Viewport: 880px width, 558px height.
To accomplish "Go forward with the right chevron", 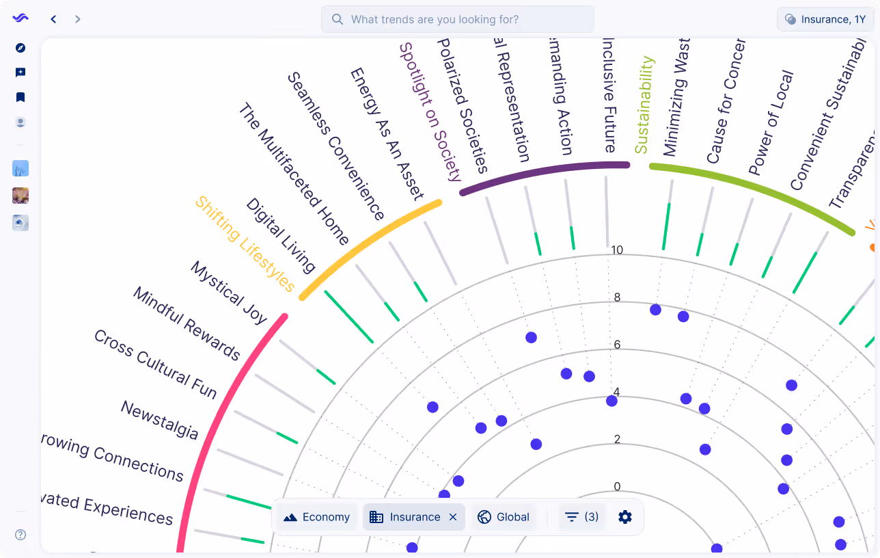I will (78, 19).
